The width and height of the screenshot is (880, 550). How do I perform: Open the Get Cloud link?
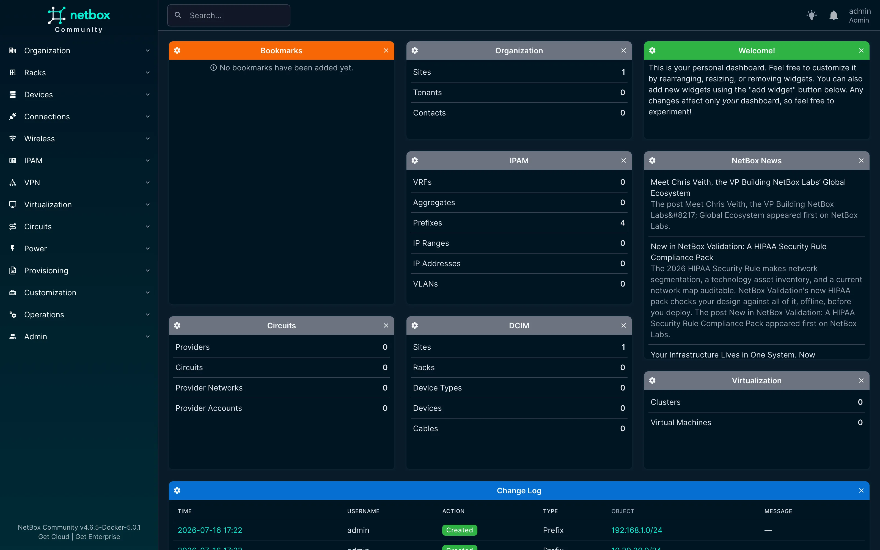pos(53,537)
